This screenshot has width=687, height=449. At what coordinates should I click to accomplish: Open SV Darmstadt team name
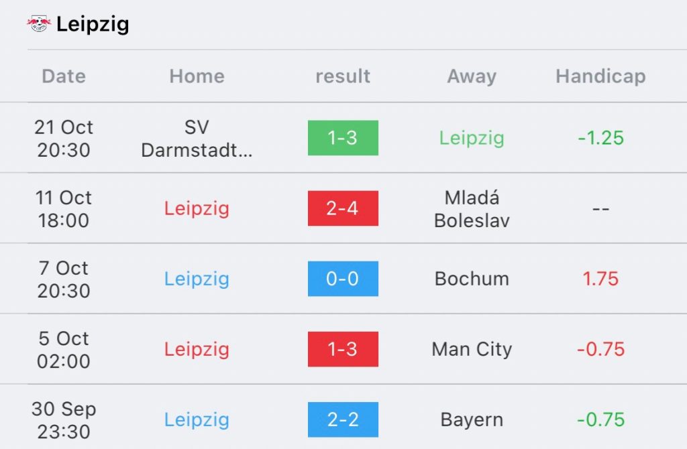click(x=197, y=138)
